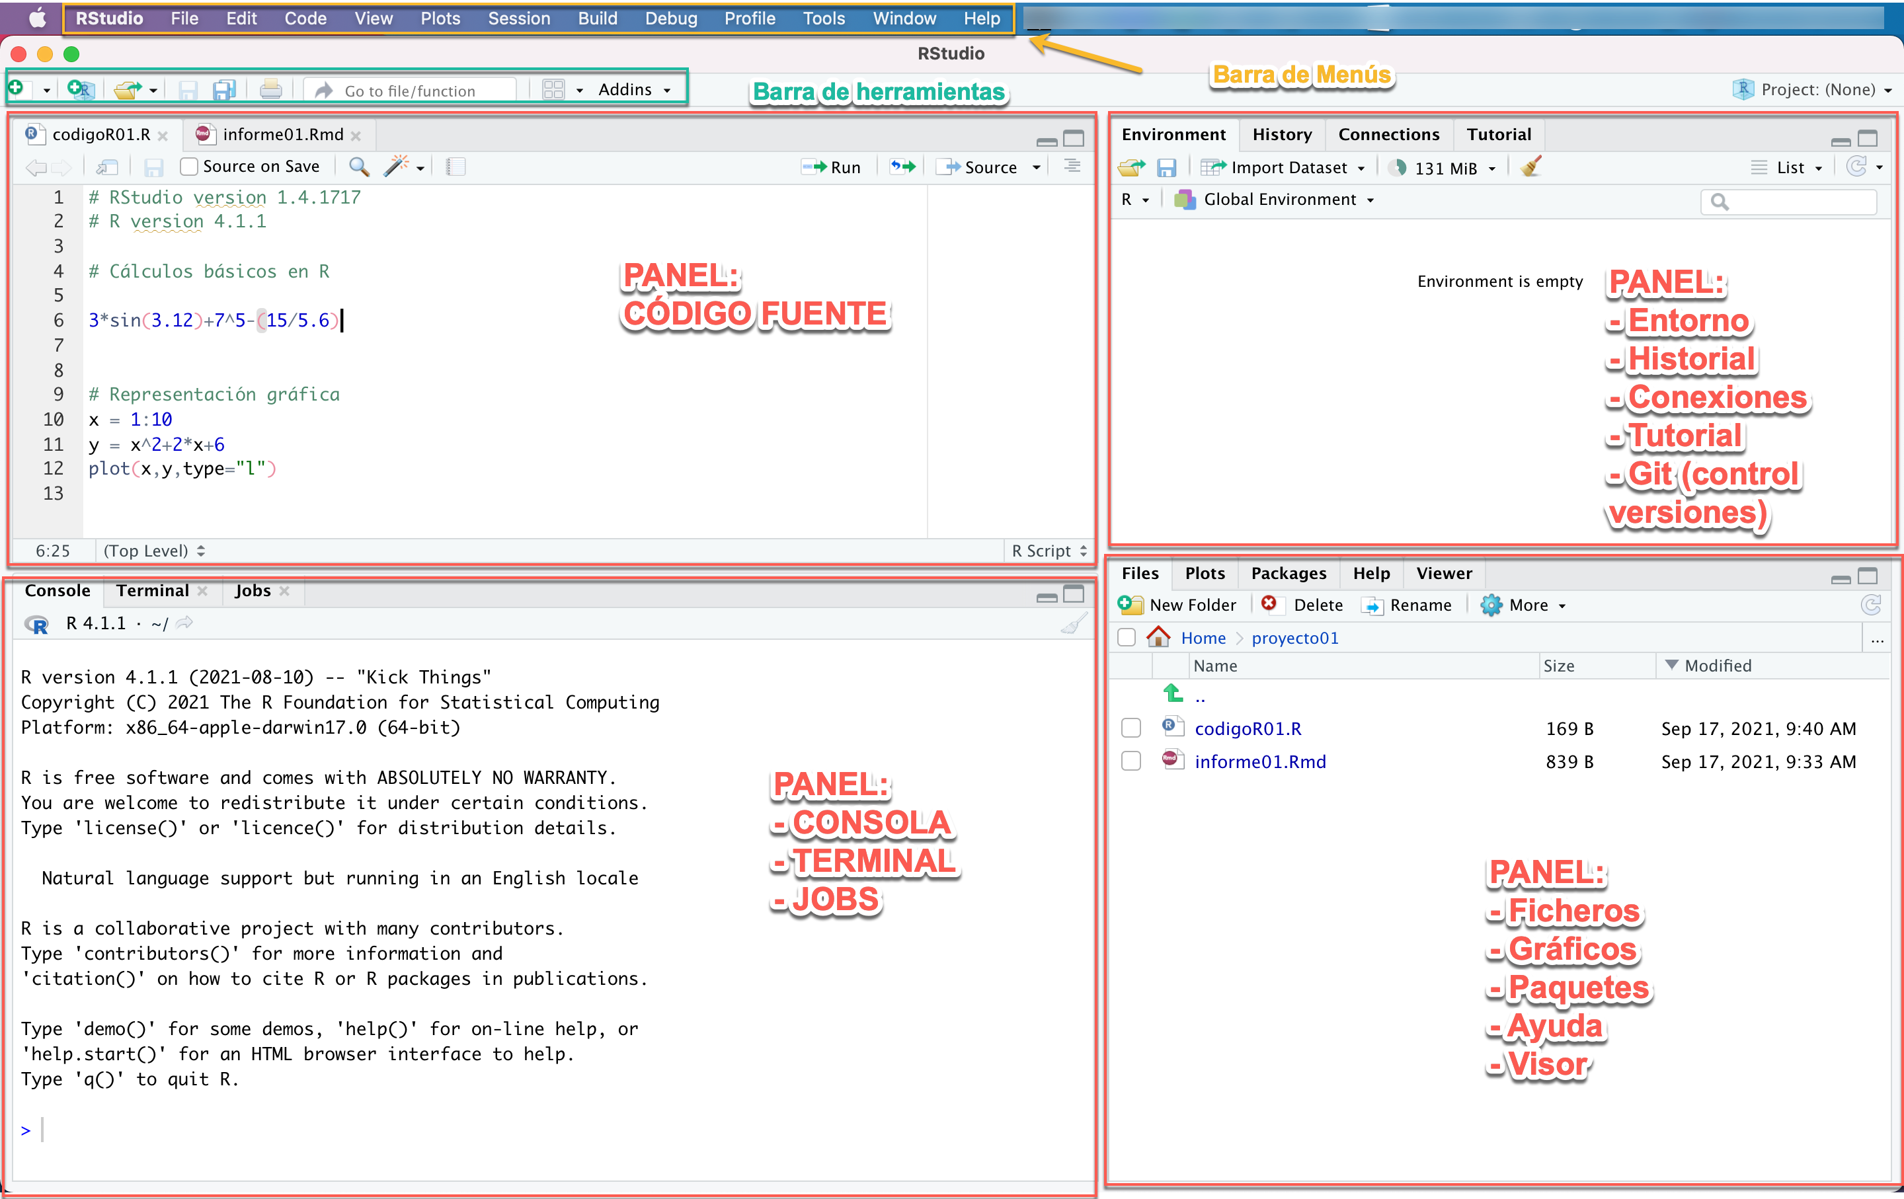Click the Modified column header in Files
The image size is (1904, 1199).
coord(1718,666)
